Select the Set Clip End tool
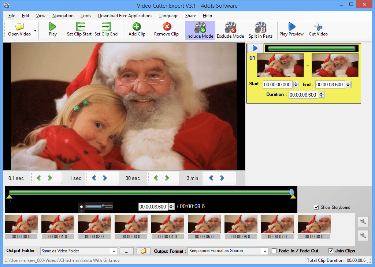 pyautogui.click(x=106, y=30)
